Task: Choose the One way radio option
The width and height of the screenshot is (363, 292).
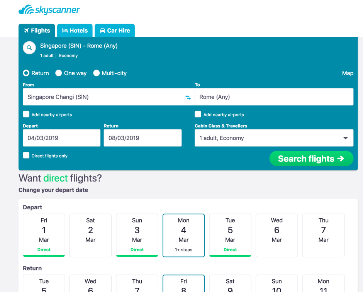Action: click(59, 73)
